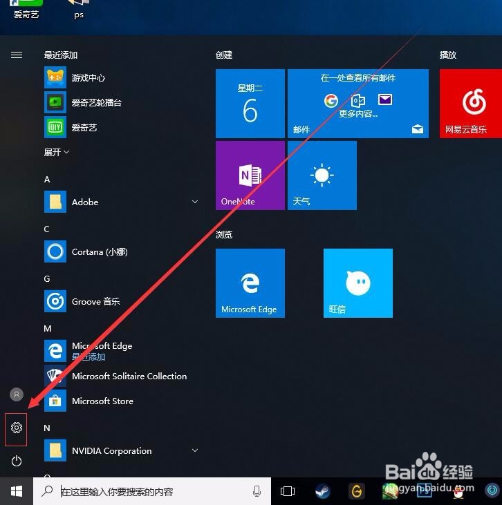Open 爱奇艺 in the recently added list

[121, 128]
